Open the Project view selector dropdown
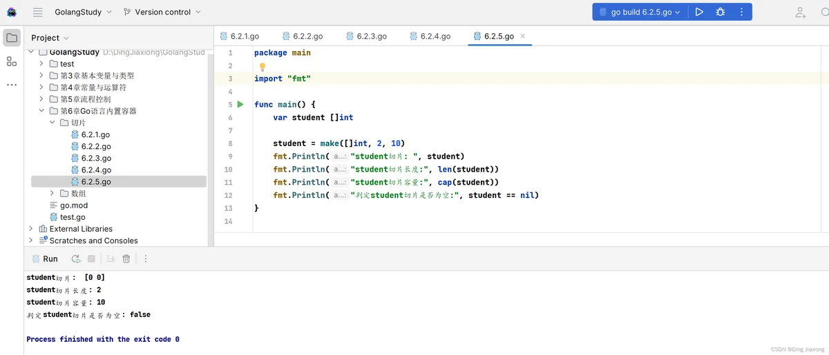The width and height of the screenshot is (829, 355). [x=50, y=38]
